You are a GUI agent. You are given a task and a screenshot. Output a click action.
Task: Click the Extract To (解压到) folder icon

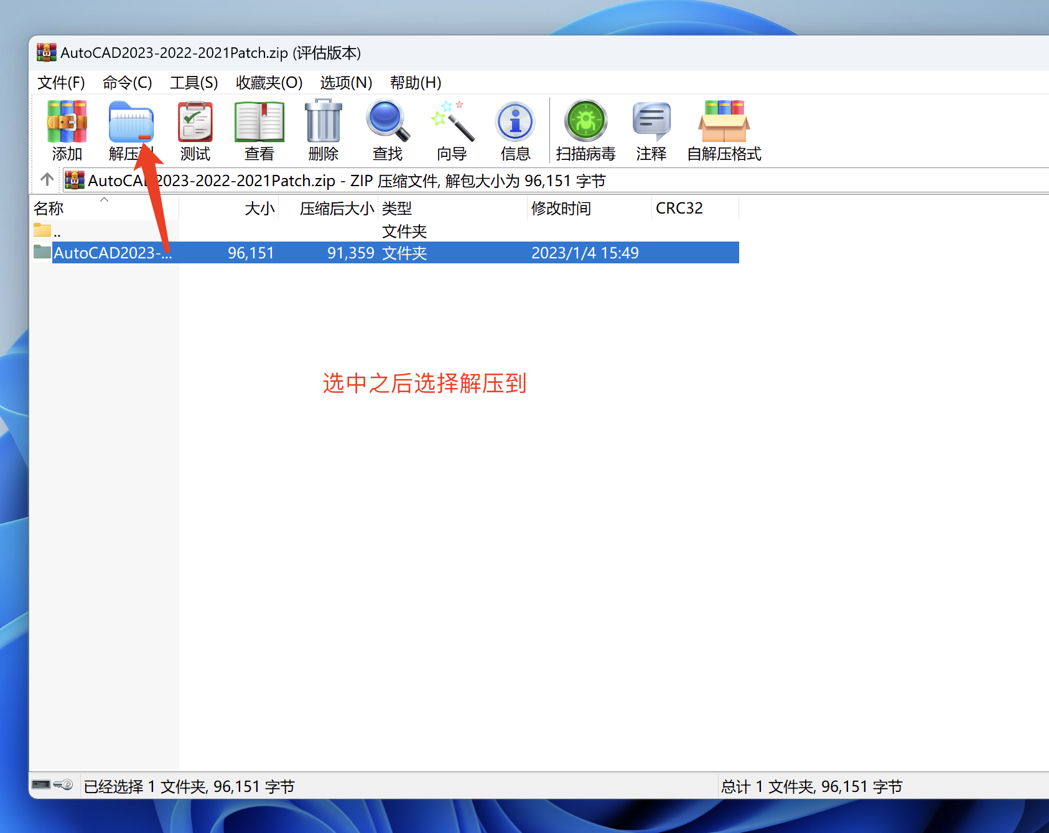click(x=131, y=122)
